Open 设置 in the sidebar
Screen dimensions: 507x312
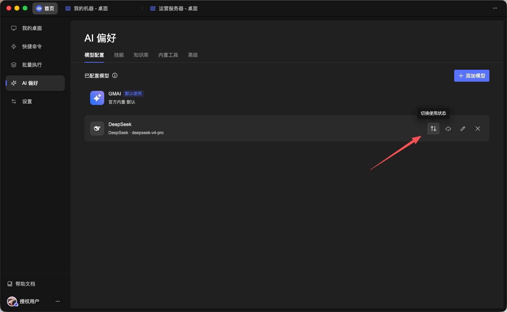[35, 101]
